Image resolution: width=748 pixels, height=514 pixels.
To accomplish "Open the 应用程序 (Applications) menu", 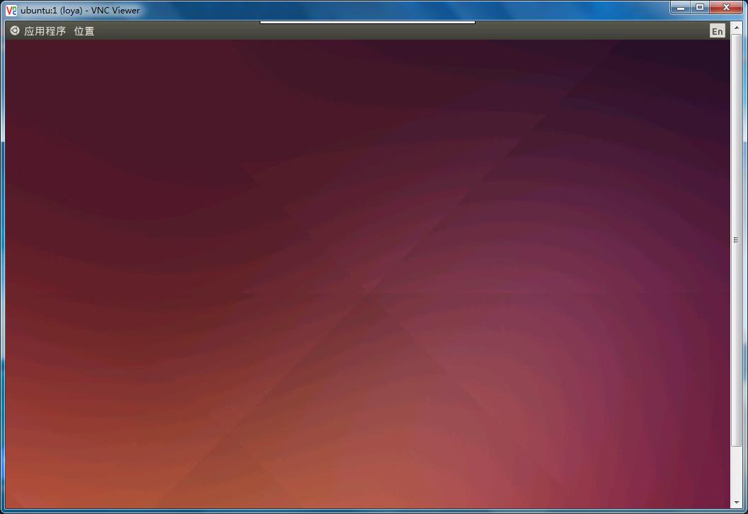I will [45, 31].
